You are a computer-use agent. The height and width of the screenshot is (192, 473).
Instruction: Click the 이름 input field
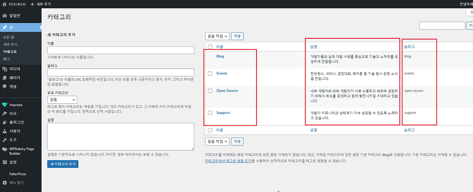tap(121, 50)
